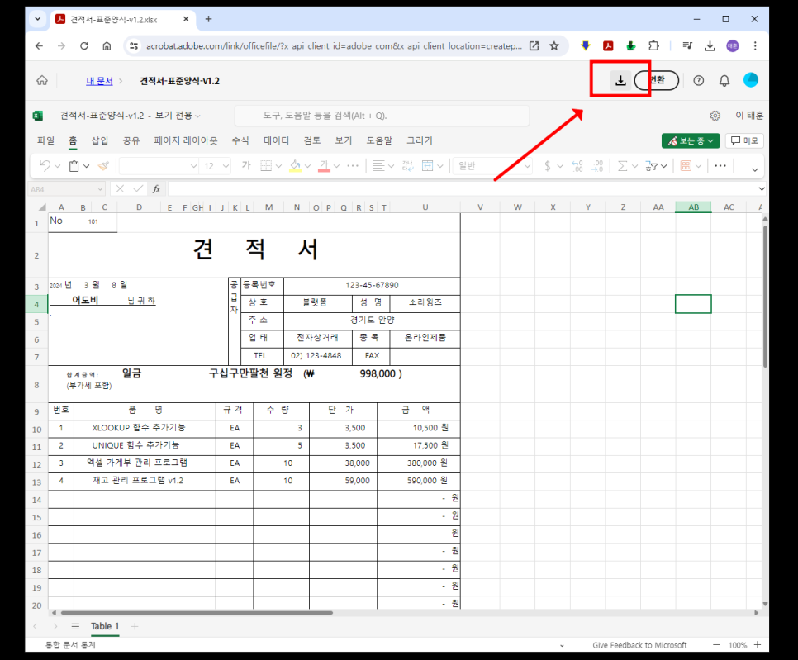Viewport: 798px width, 660px height.
Task: Open the 보는 중 viewing mode dropdown
Action: [691, 140]
